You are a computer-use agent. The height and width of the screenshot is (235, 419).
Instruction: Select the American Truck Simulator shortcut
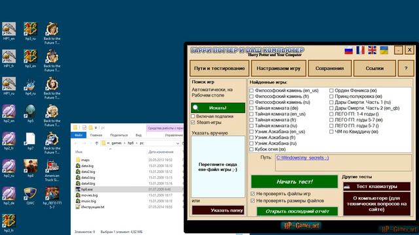pyautogui.click(x=52, y=170)
